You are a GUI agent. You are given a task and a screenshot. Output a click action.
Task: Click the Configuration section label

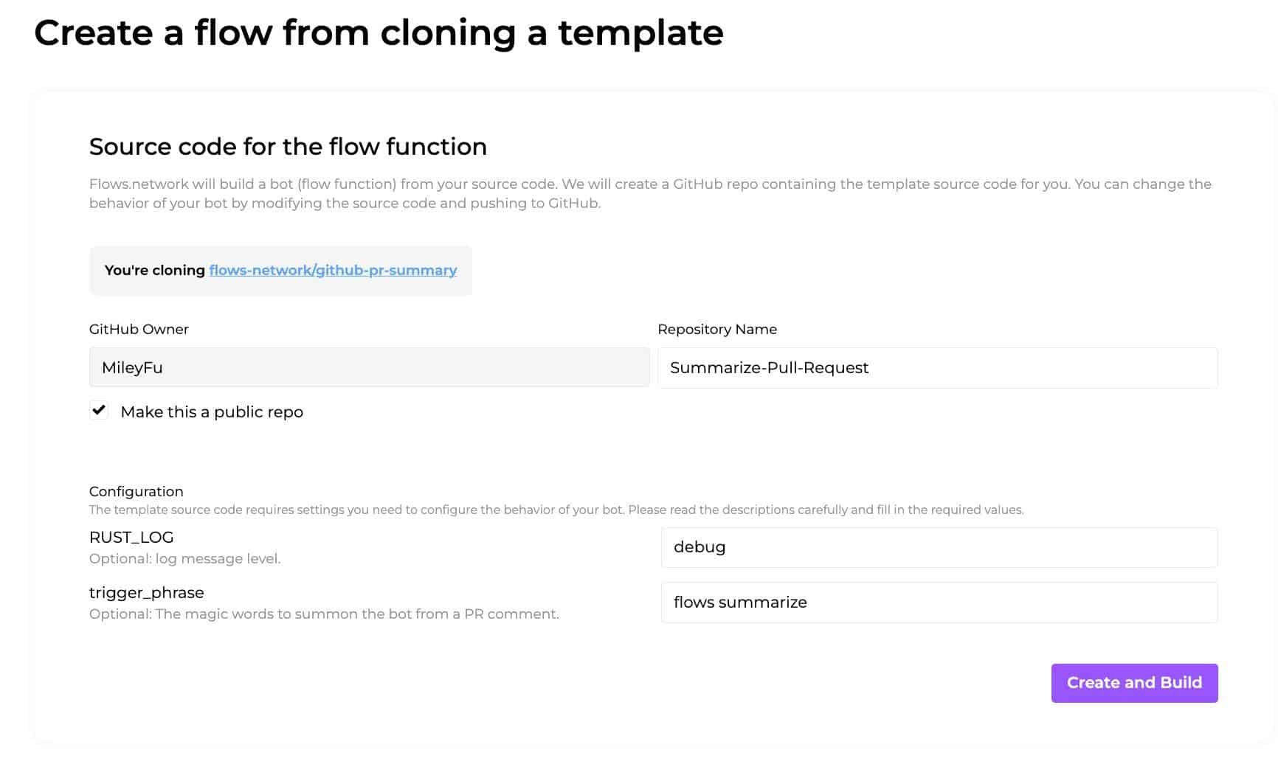(x=136, y=492)
